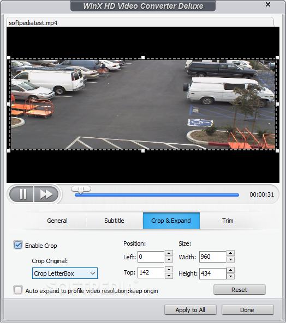
Task: Go to the Trim tab
Action: click(x=228, y=221)
